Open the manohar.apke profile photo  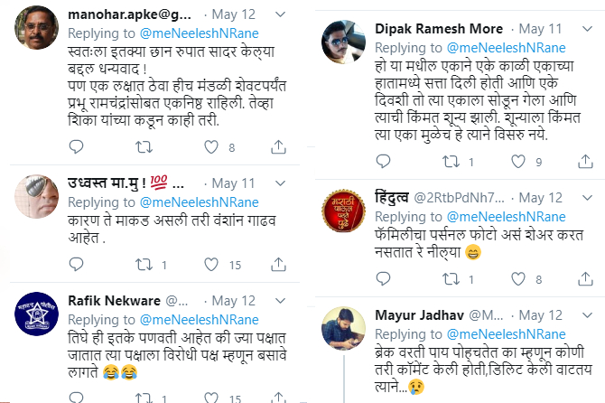pyautogui.click(x=36, y=29)
